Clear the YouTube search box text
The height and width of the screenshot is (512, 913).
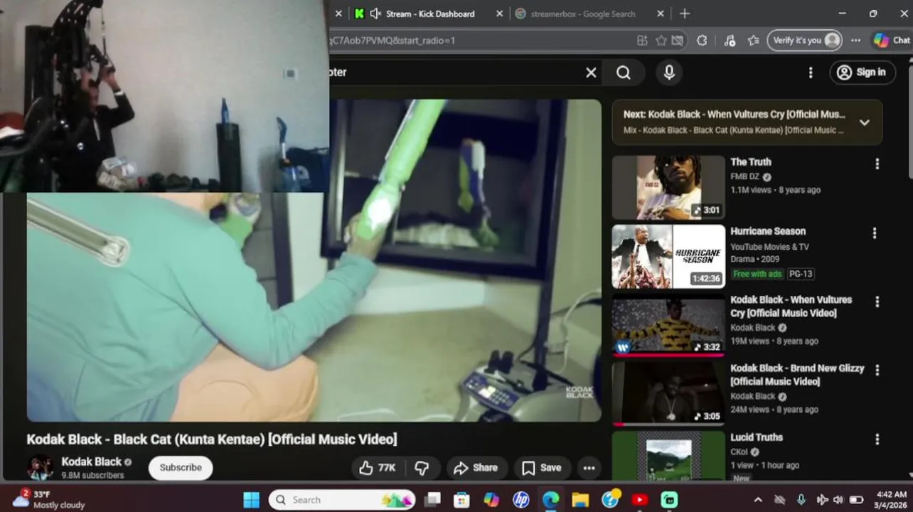pyautogui.click(x=591, y=73)
